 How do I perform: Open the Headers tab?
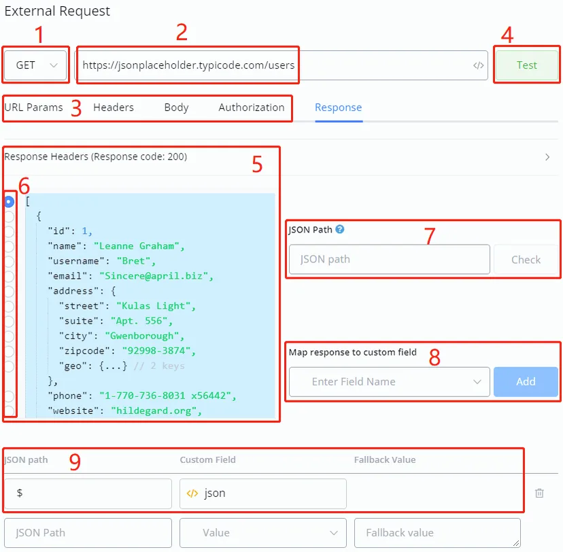coord(114,107)
